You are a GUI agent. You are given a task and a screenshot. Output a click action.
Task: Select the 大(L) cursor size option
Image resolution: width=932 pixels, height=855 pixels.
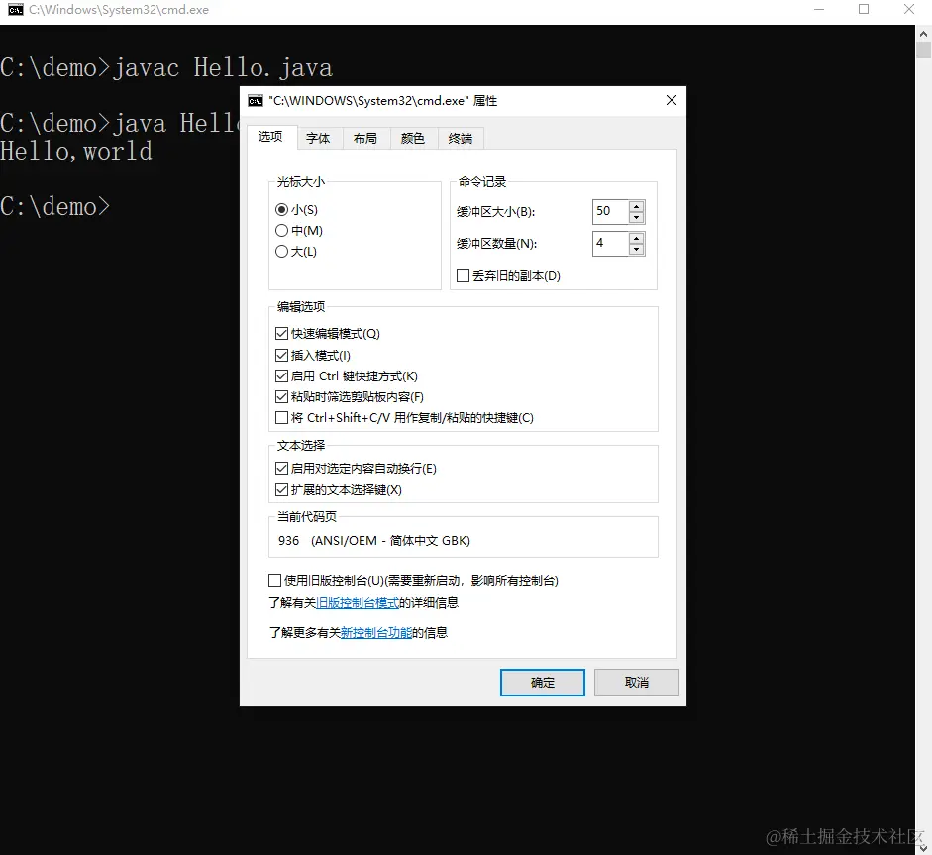[x=281, y=251]
